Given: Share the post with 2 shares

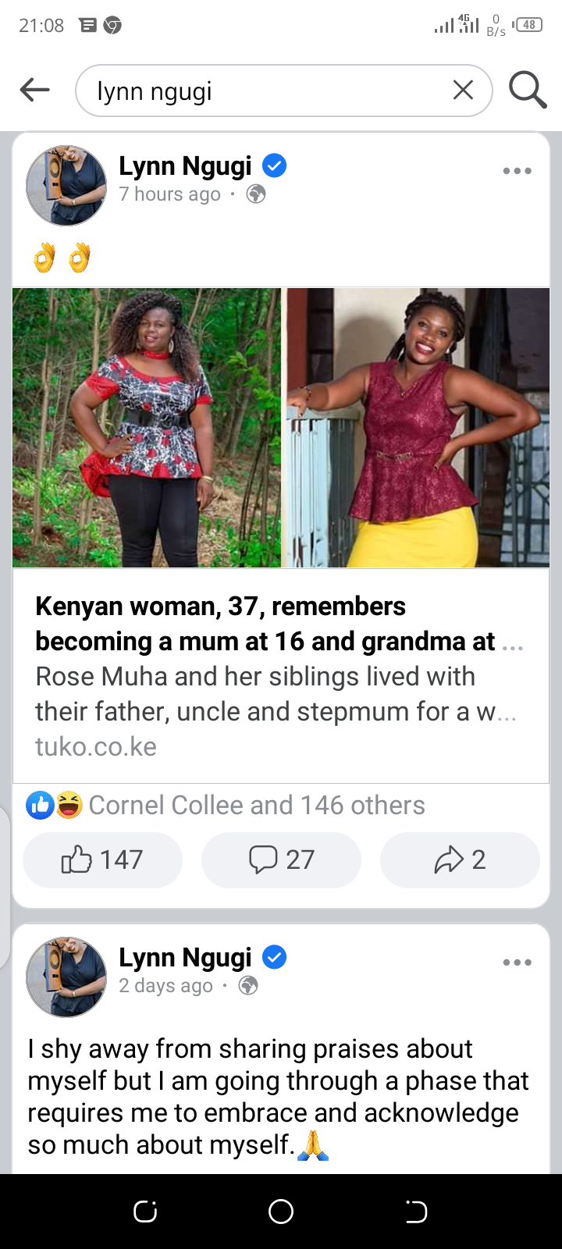Looking at the screenshot, I should pos(460,860).
